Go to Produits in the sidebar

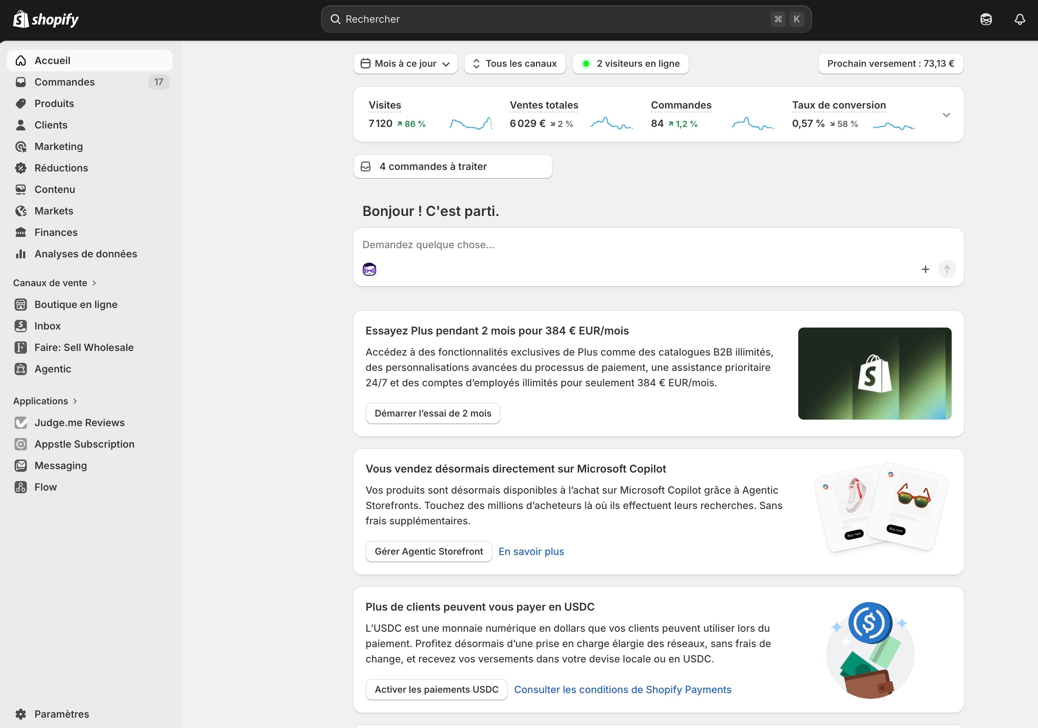click(89, 104)
